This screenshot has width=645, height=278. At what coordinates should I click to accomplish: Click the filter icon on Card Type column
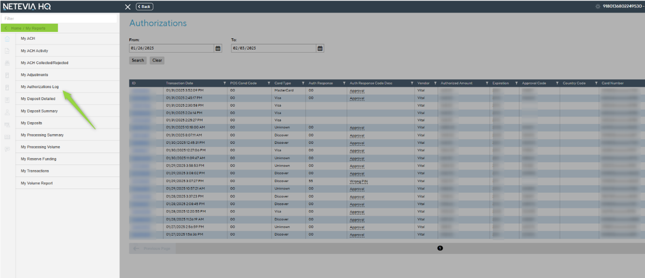point(303,83)
